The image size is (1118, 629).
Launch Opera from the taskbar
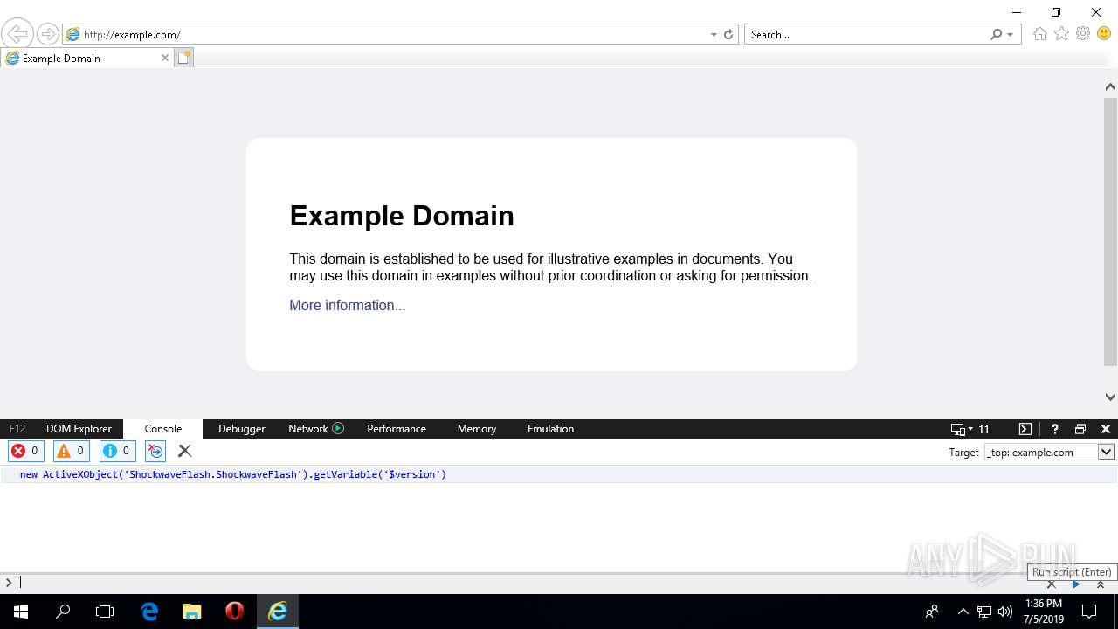(234, 612)
